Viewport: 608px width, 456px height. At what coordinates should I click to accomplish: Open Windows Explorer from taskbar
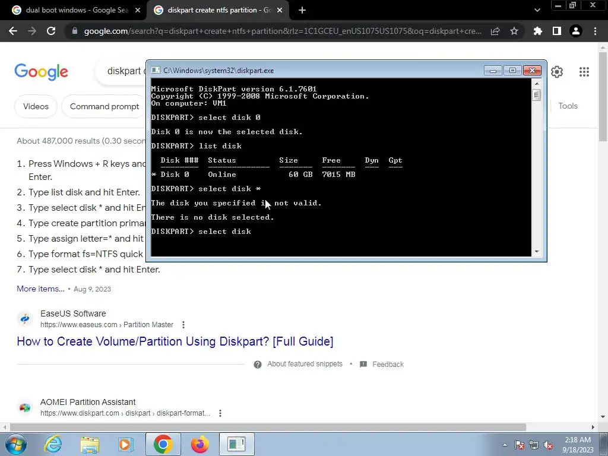click(90, 444)
